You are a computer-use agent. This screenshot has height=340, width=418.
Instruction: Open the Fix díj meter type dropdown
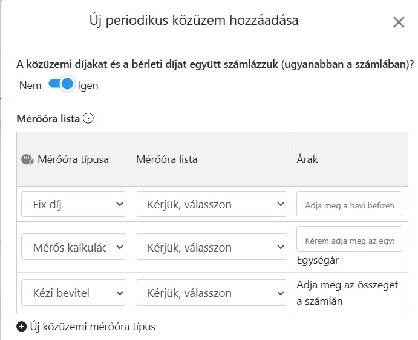coord(74,204)
